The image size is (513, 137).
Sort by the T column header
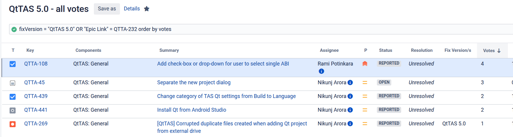click(13, 50)
